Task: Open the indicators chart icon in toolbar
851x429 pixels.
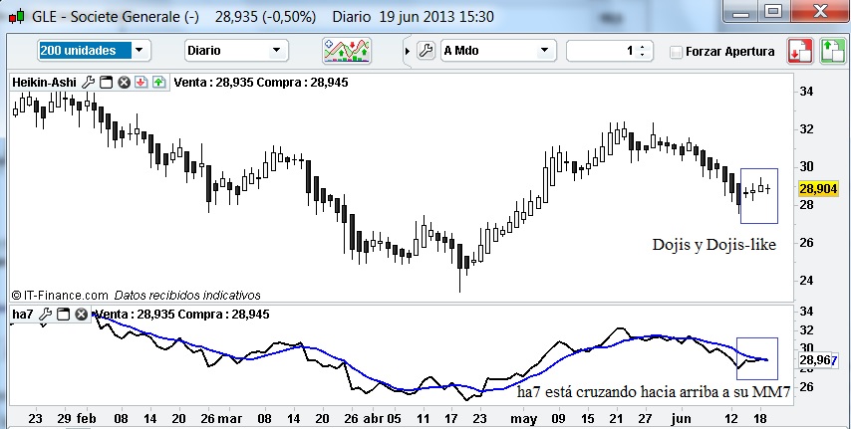Action: coord(347,51)
